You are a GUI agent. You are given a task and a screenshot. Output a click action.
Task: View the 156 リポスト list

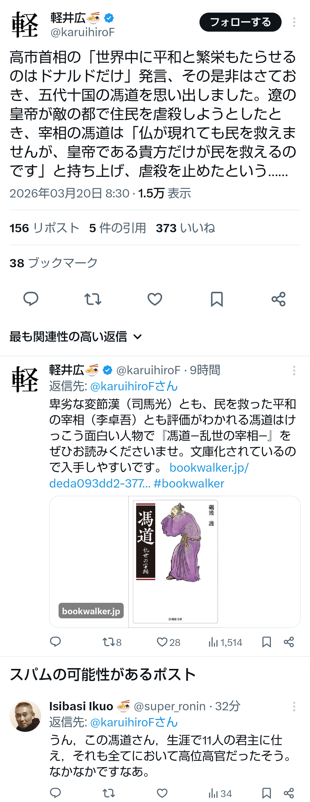click(44, 228)
